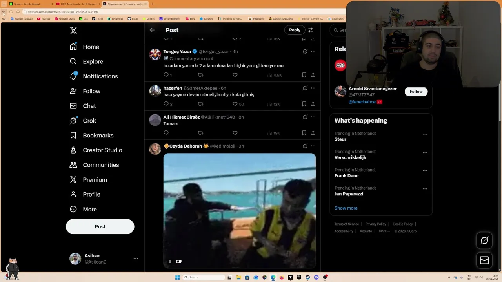502x282 pixels.
Task: Click Show more under What's happening
Action: (x=346, y=208)
